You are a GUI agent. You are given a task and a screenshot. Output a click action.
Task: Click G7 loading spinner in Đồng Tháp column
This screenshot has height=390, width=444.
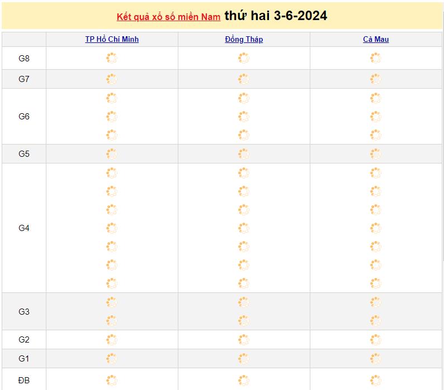244,79
